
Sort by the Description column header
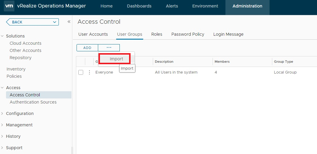click(x=164, y=62)
